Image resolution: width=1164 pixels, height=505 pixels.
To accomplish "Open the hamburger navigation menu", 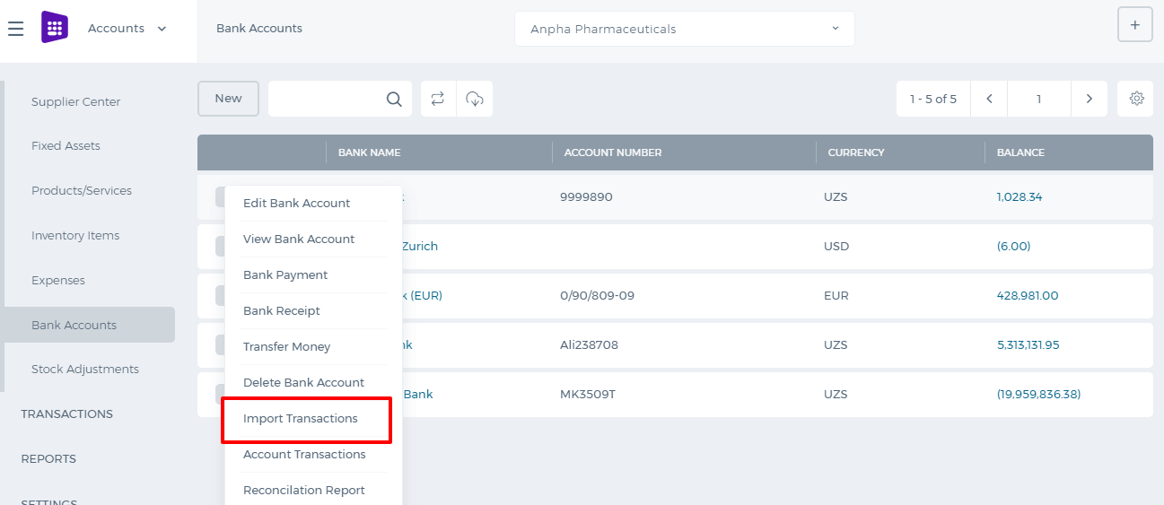I will (15, 29).
